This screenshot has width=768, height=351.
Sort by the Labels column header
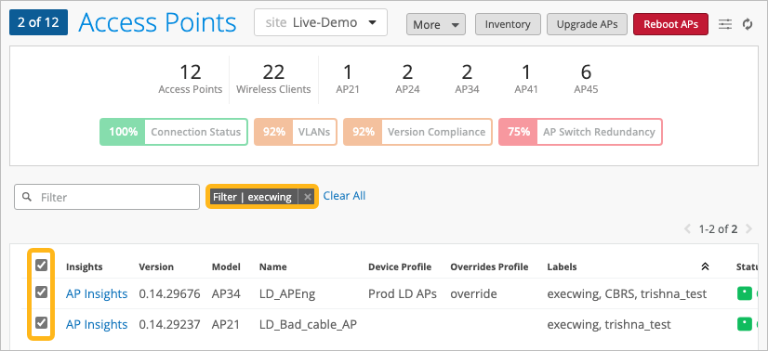[x=562, y=266]
